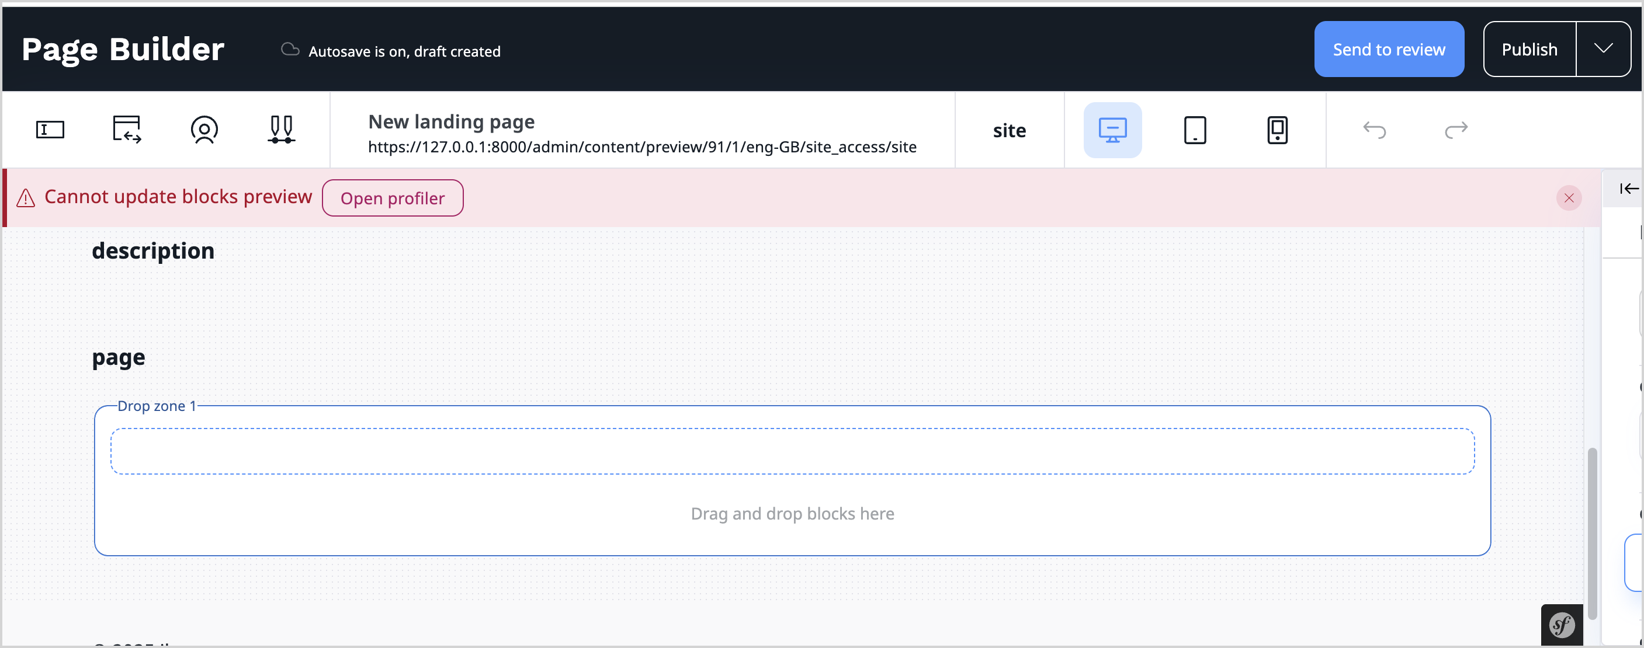
Task: Open the user profile icon in the toolbar
Action: (204, 130)
